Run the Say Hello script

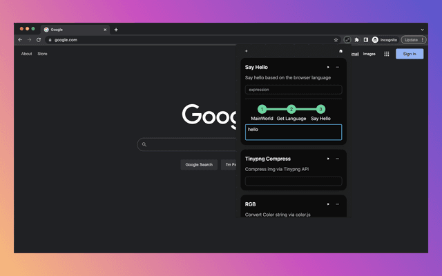[328, 67]
